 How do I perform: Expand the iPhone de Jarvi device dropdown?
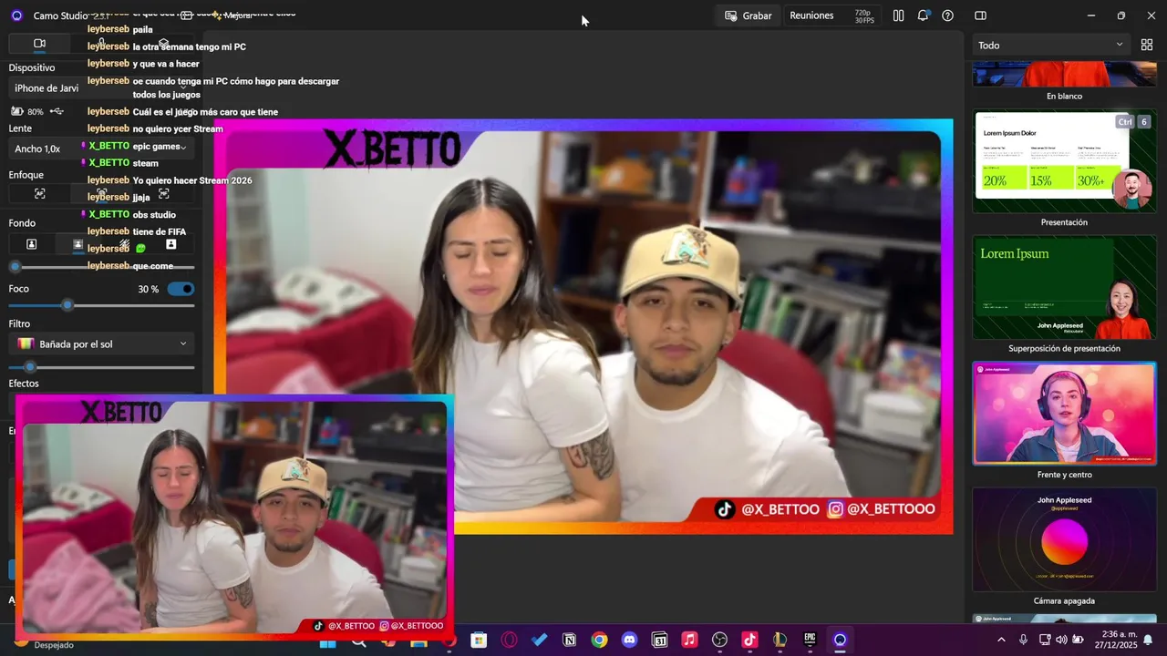coord(101,88)
